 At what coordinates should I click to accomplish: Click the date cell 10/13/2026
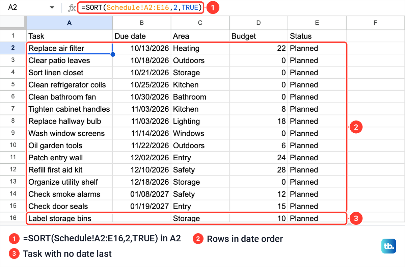point(142,48)
